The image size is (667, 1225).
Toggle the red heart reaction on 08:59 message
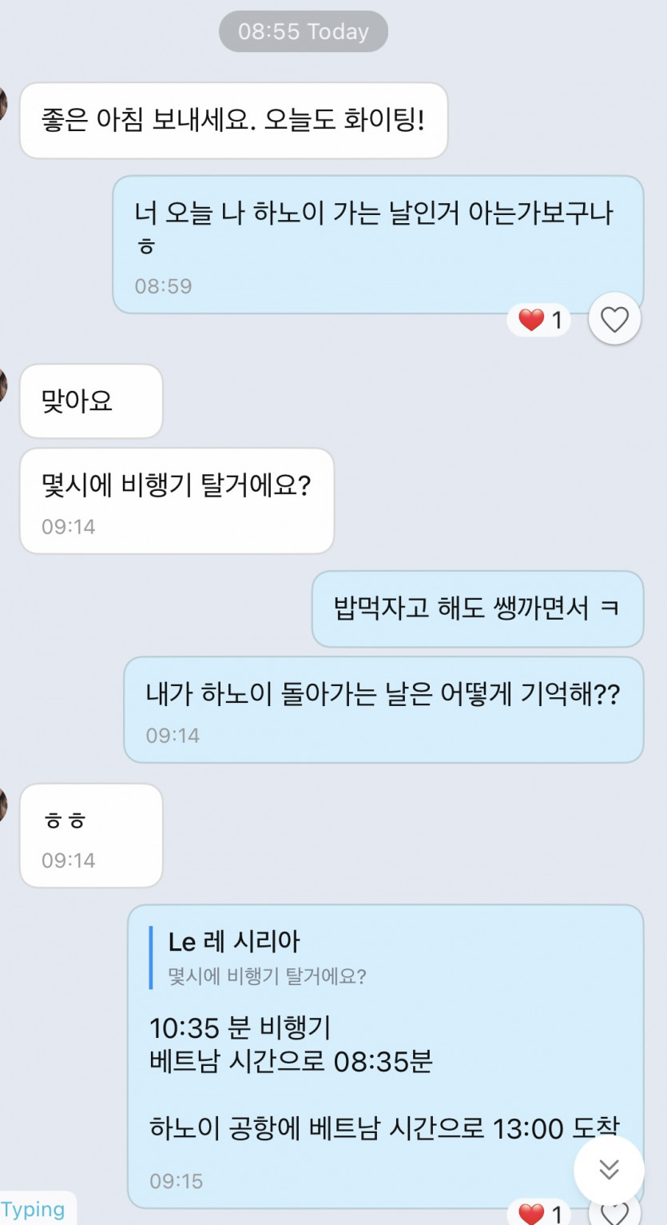[539, 321]
